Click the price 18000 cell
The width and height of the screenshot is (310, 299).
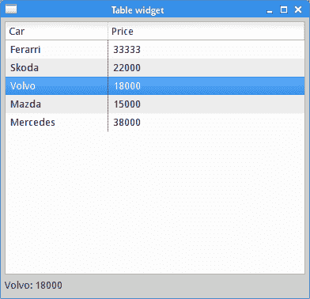tap(206, 86)
